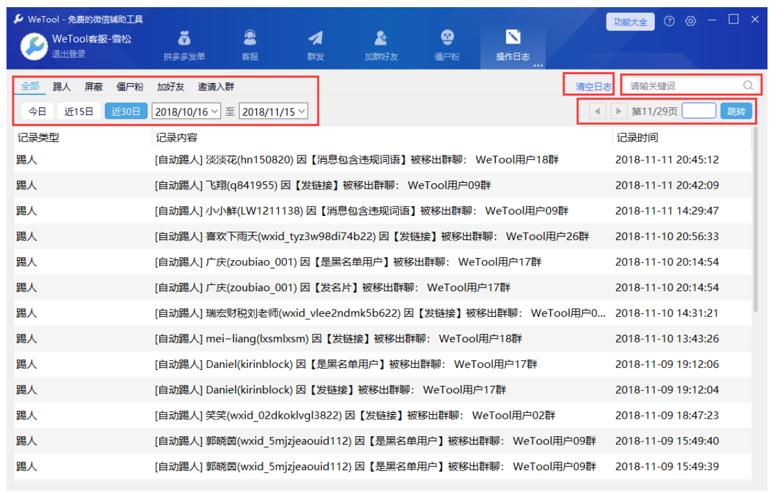Switch to the 屏蔽 tab
The height and width of the screenshot is (500, 774).
pyautogui.click(x=93, y=87)
